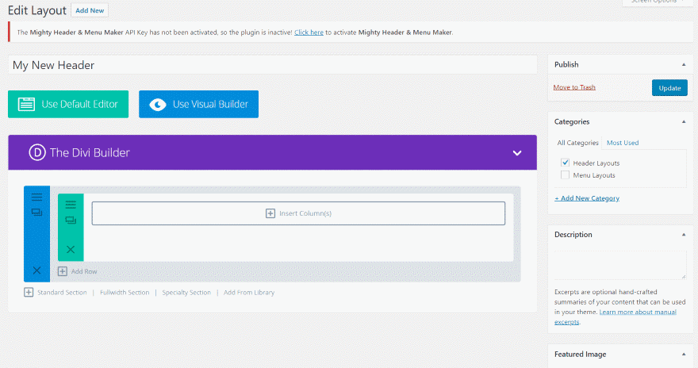Viewport: 698px width, 368px height.
Task: Delete row X icon in green bar
Action: 71,249
